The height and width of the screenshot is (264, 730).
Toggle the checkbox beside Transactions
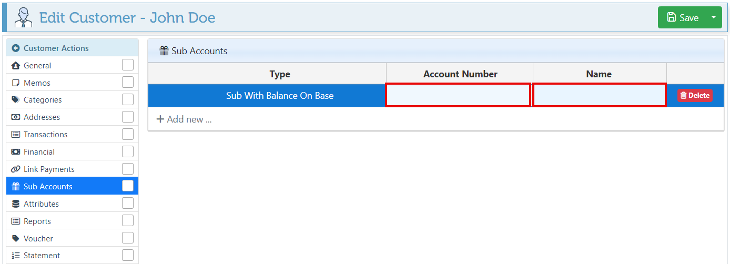click(128, 135)
